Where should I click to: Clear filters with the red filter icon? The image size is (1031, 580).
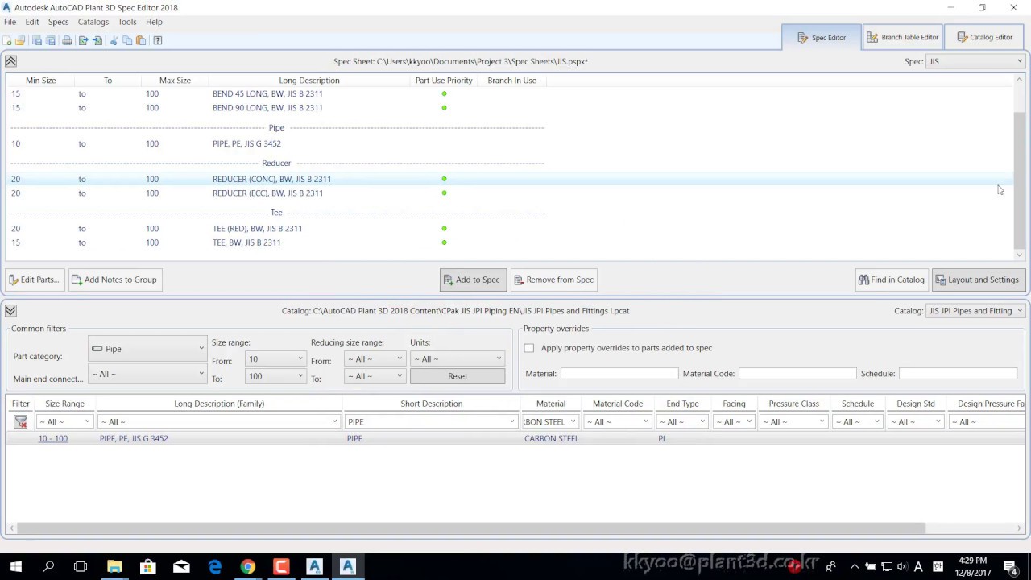coord(21,421)
